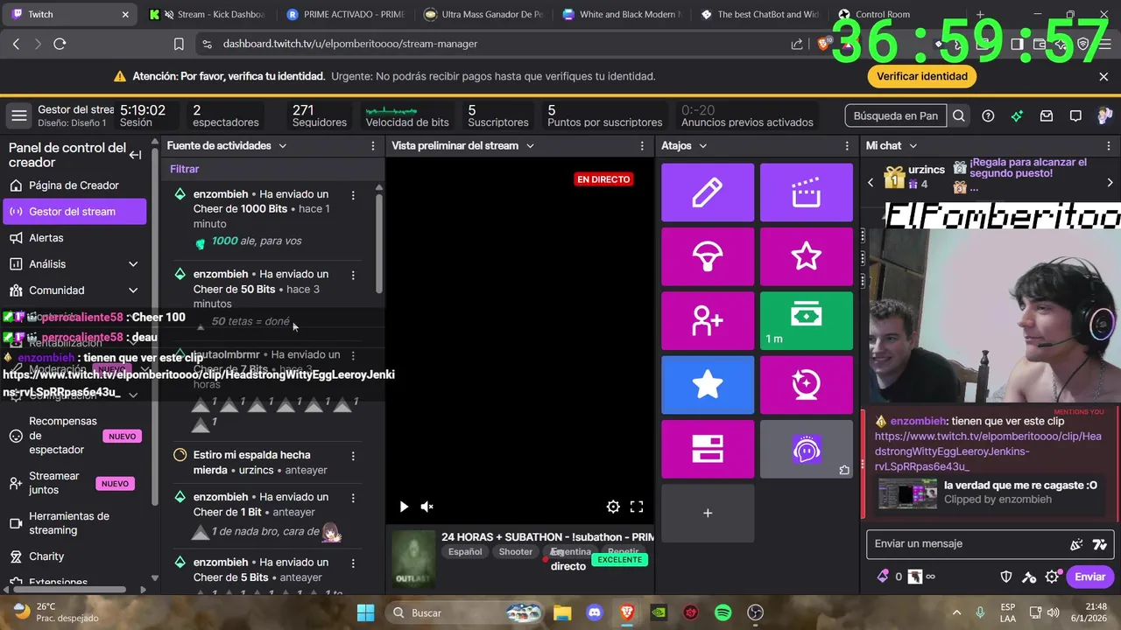This screenshot has height=630, width=1121.
Task: Click the outlined star shortcut tile
Action: 806,256
